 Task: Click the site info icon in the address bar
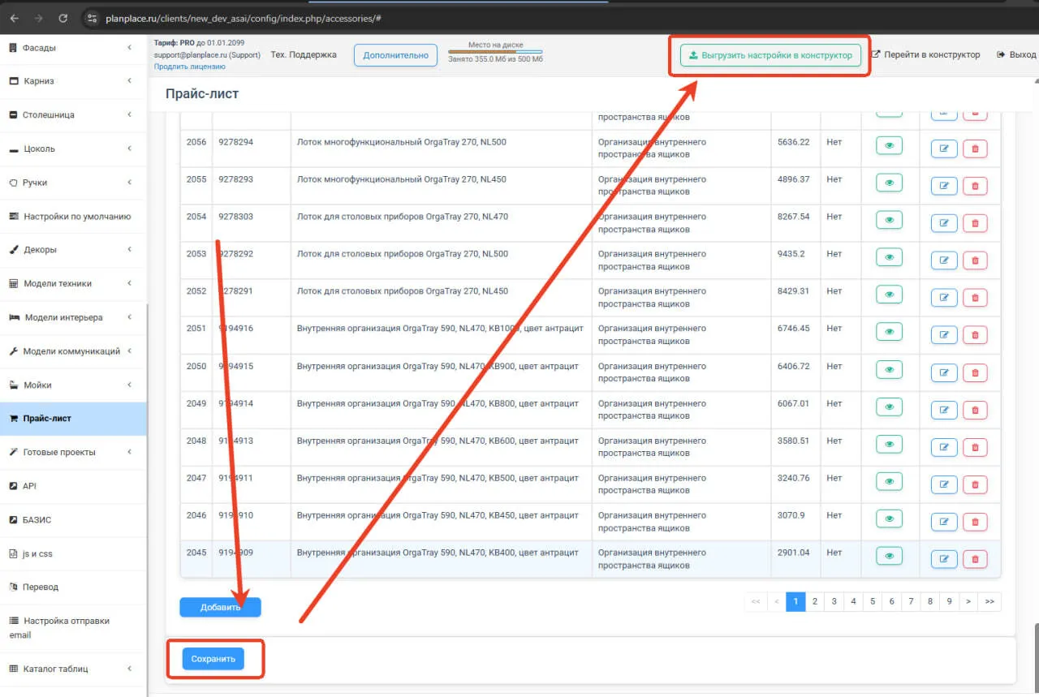point(91,18)
